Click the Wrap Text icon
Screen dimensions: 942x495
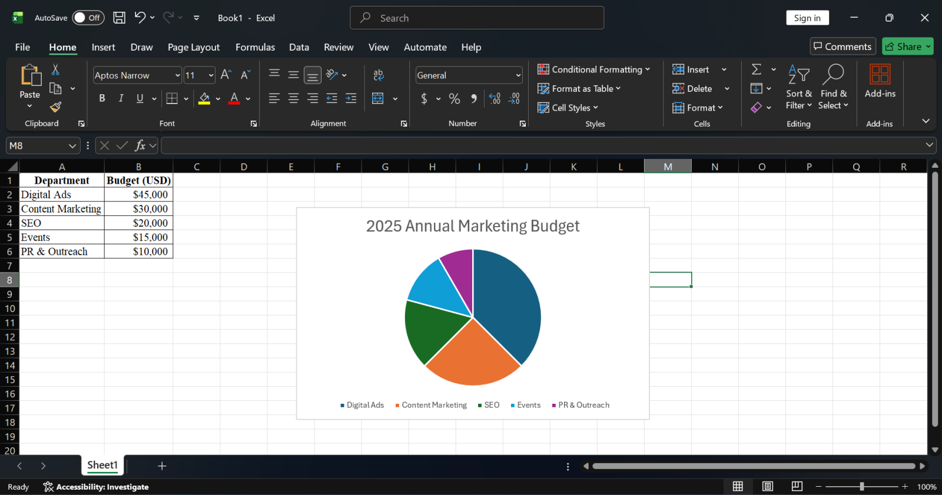[378, 75]
